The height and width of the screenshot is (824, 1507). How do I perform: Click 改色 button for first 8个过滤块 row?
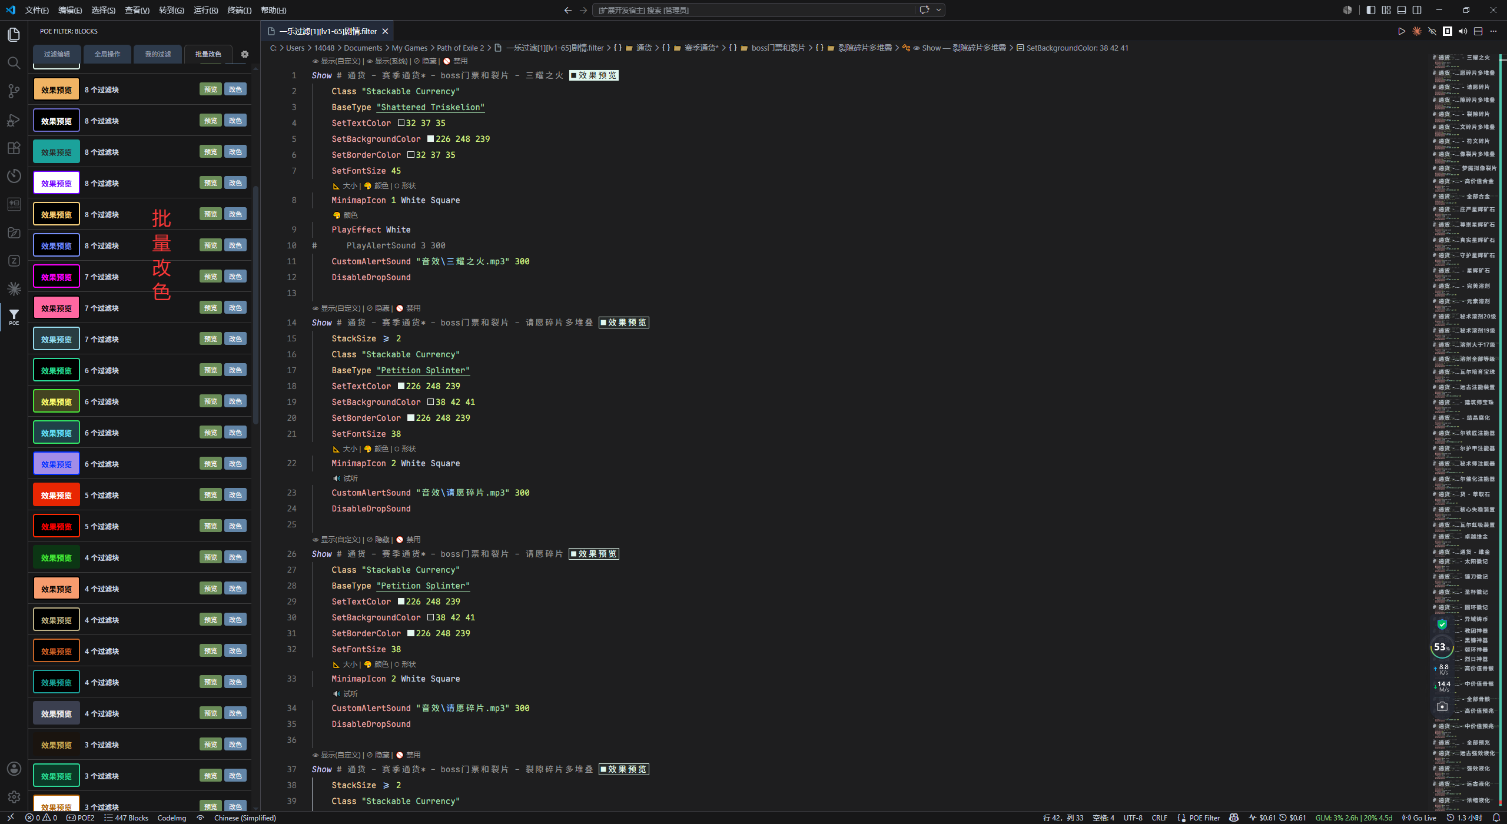(x=235, y=89)
